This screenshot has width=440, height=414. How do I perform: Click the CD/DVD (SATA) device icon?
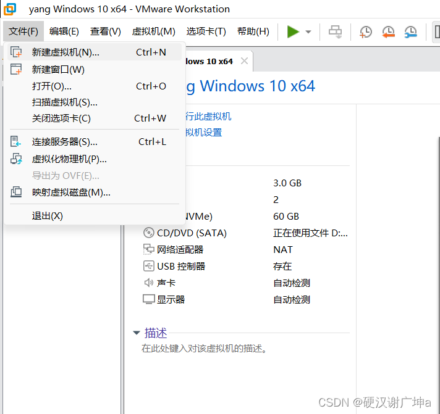[x=148, y=233]
